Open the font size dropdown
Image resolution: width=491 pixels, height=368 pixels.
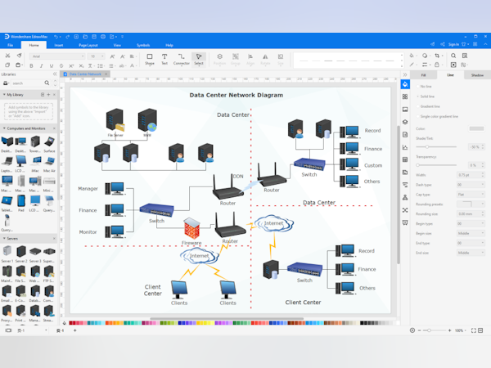pos(97,56)
